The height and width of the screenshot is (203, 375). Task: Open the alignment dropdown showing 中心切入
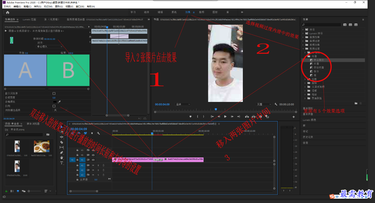click(x=49, y=46)
